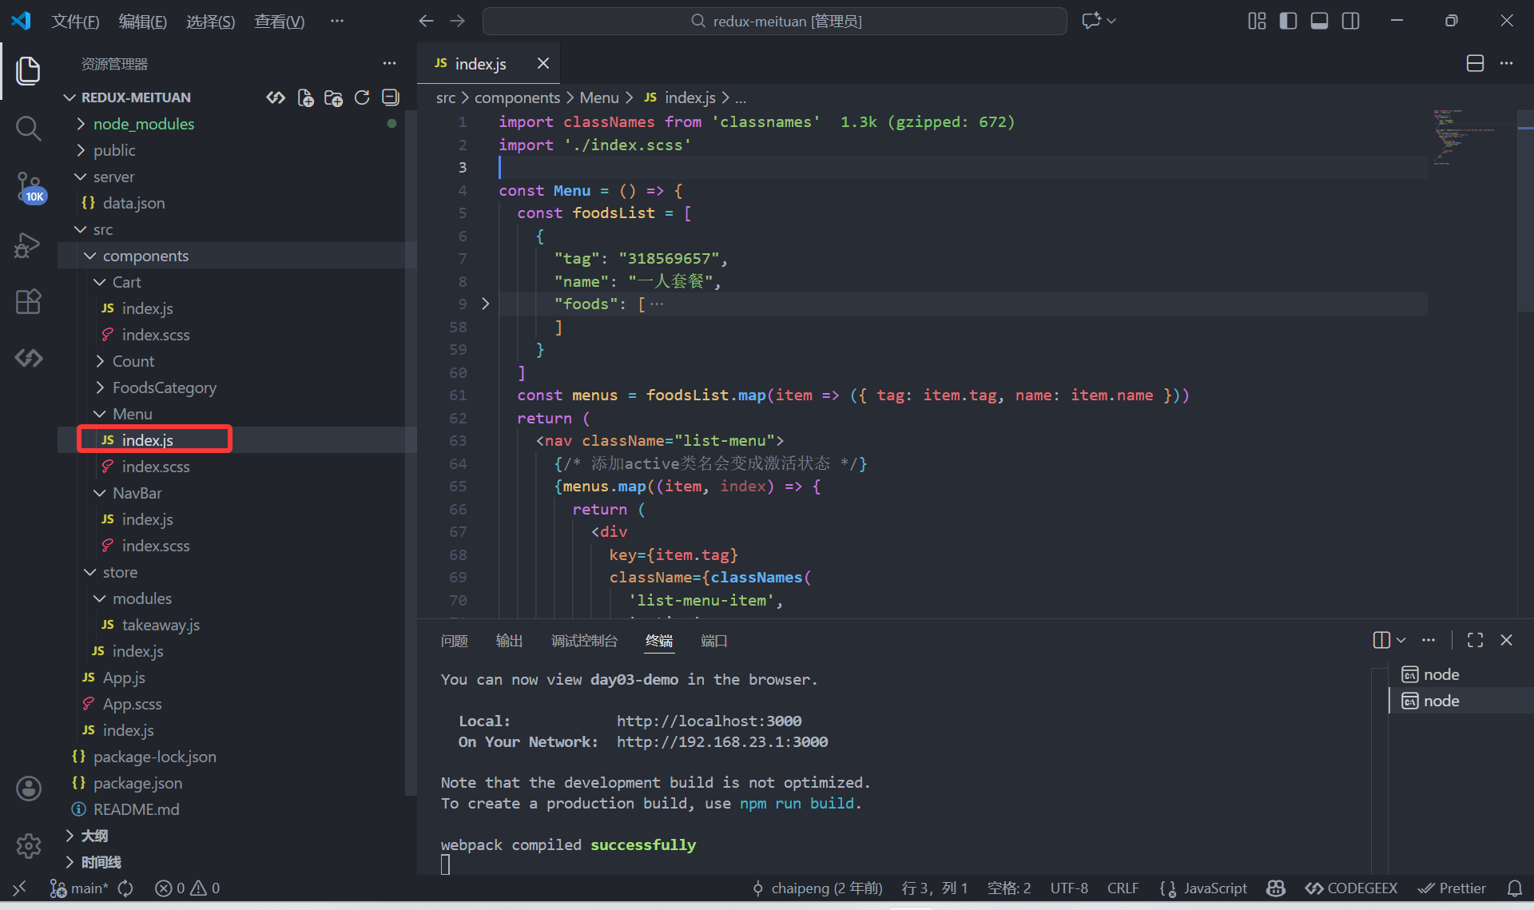The height and width of the screenshot is (910, 1534).
Task: Click Refresh Explorer icon
Action: coord(362,97)
